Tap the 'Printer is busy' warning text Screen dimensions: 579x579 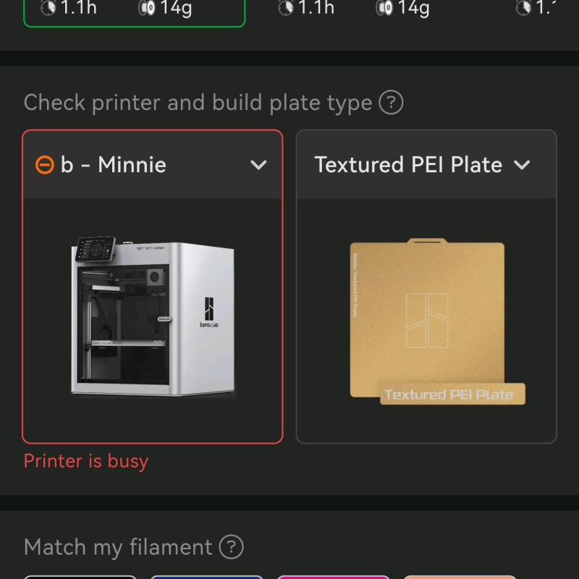pyautogui.click(x=86, y=461)
